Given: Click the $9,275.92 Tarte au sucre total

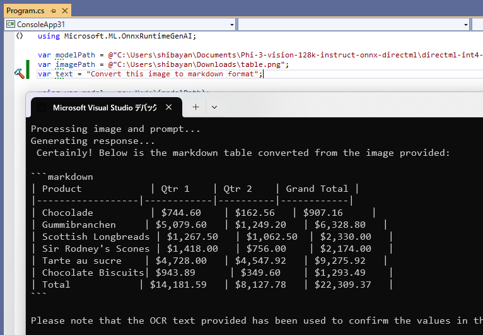Looking at the screenshot, I should click(340, 261).
